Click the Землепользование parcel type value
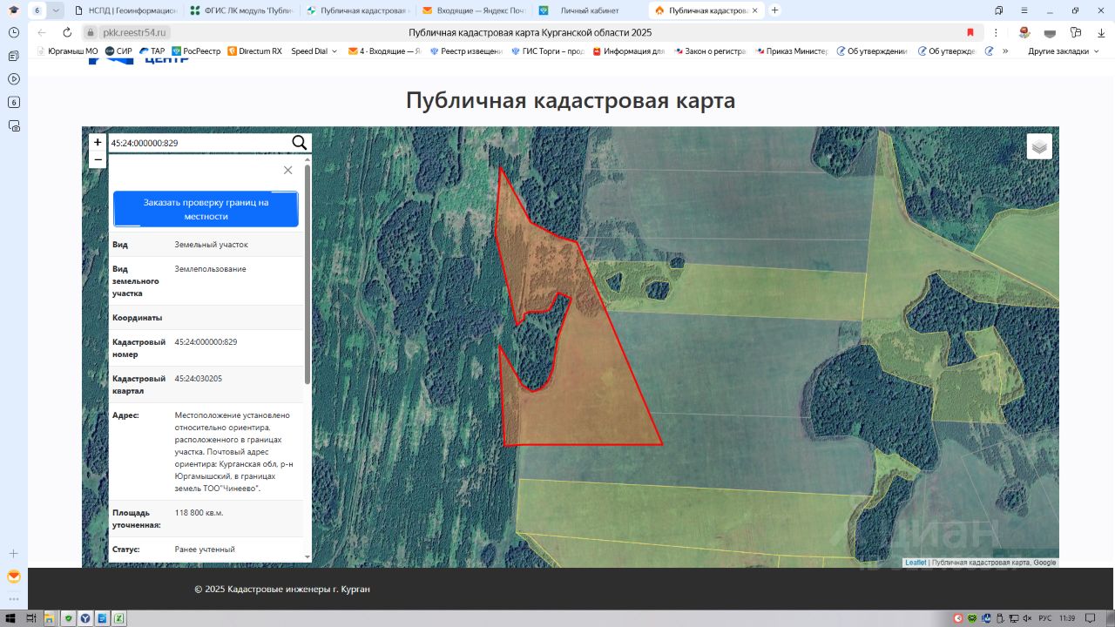 (x=211, y=269)
